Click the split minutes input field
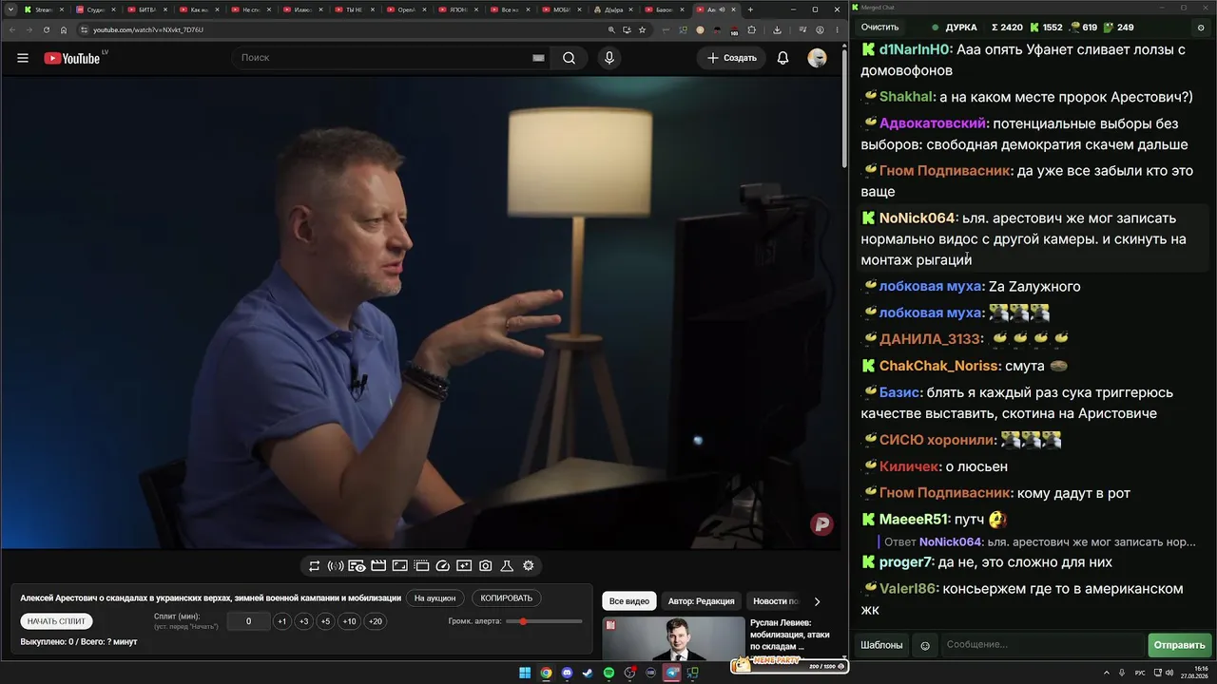 click(x=248, y=621)
